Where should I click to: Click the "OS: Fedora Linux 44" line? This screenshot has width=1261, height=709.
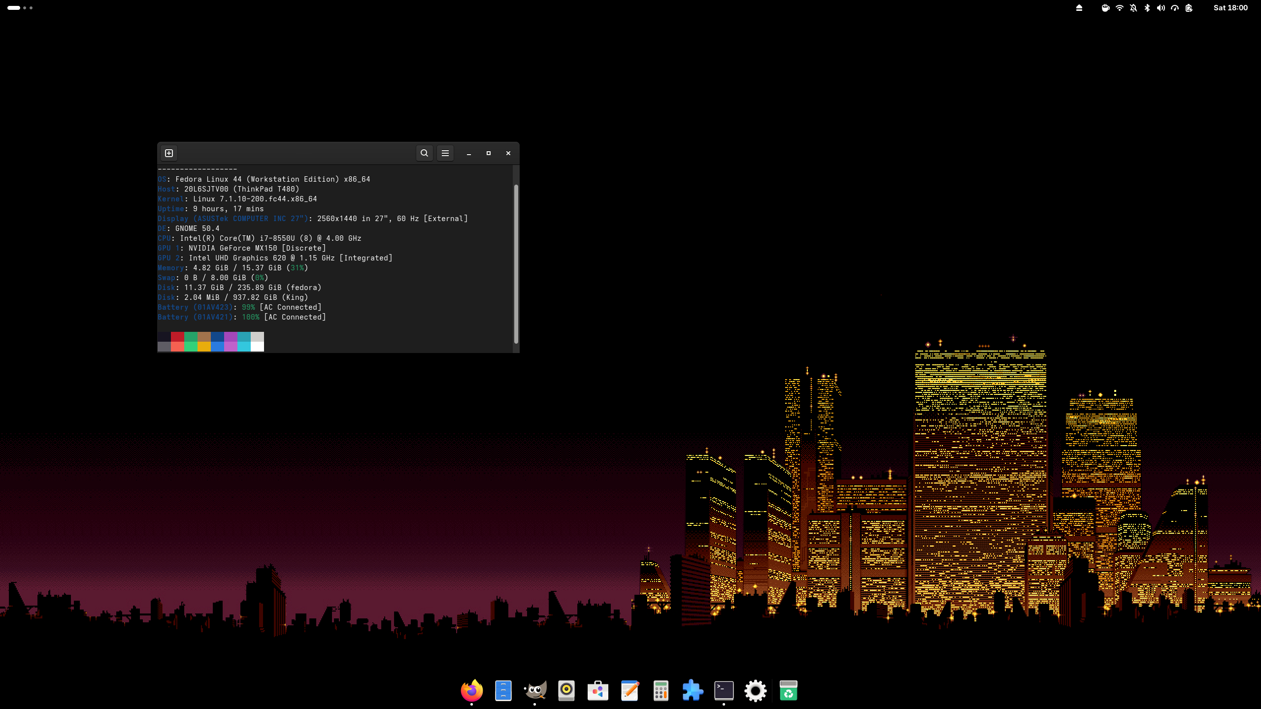pos(264,179)
